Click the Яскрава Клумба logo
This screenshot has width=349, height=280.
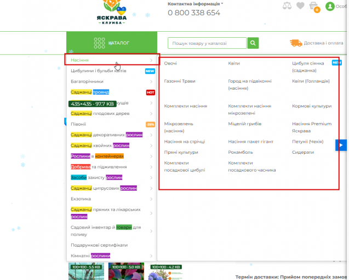click(x=112, y=12)
